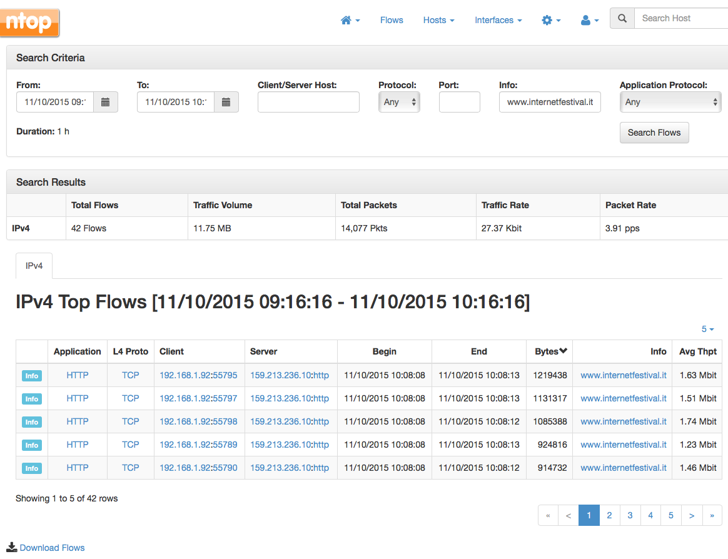Open the From date calendar picker
Viewport: 728px width, 559px height.
pyautogui.click(x=106, y=102)
